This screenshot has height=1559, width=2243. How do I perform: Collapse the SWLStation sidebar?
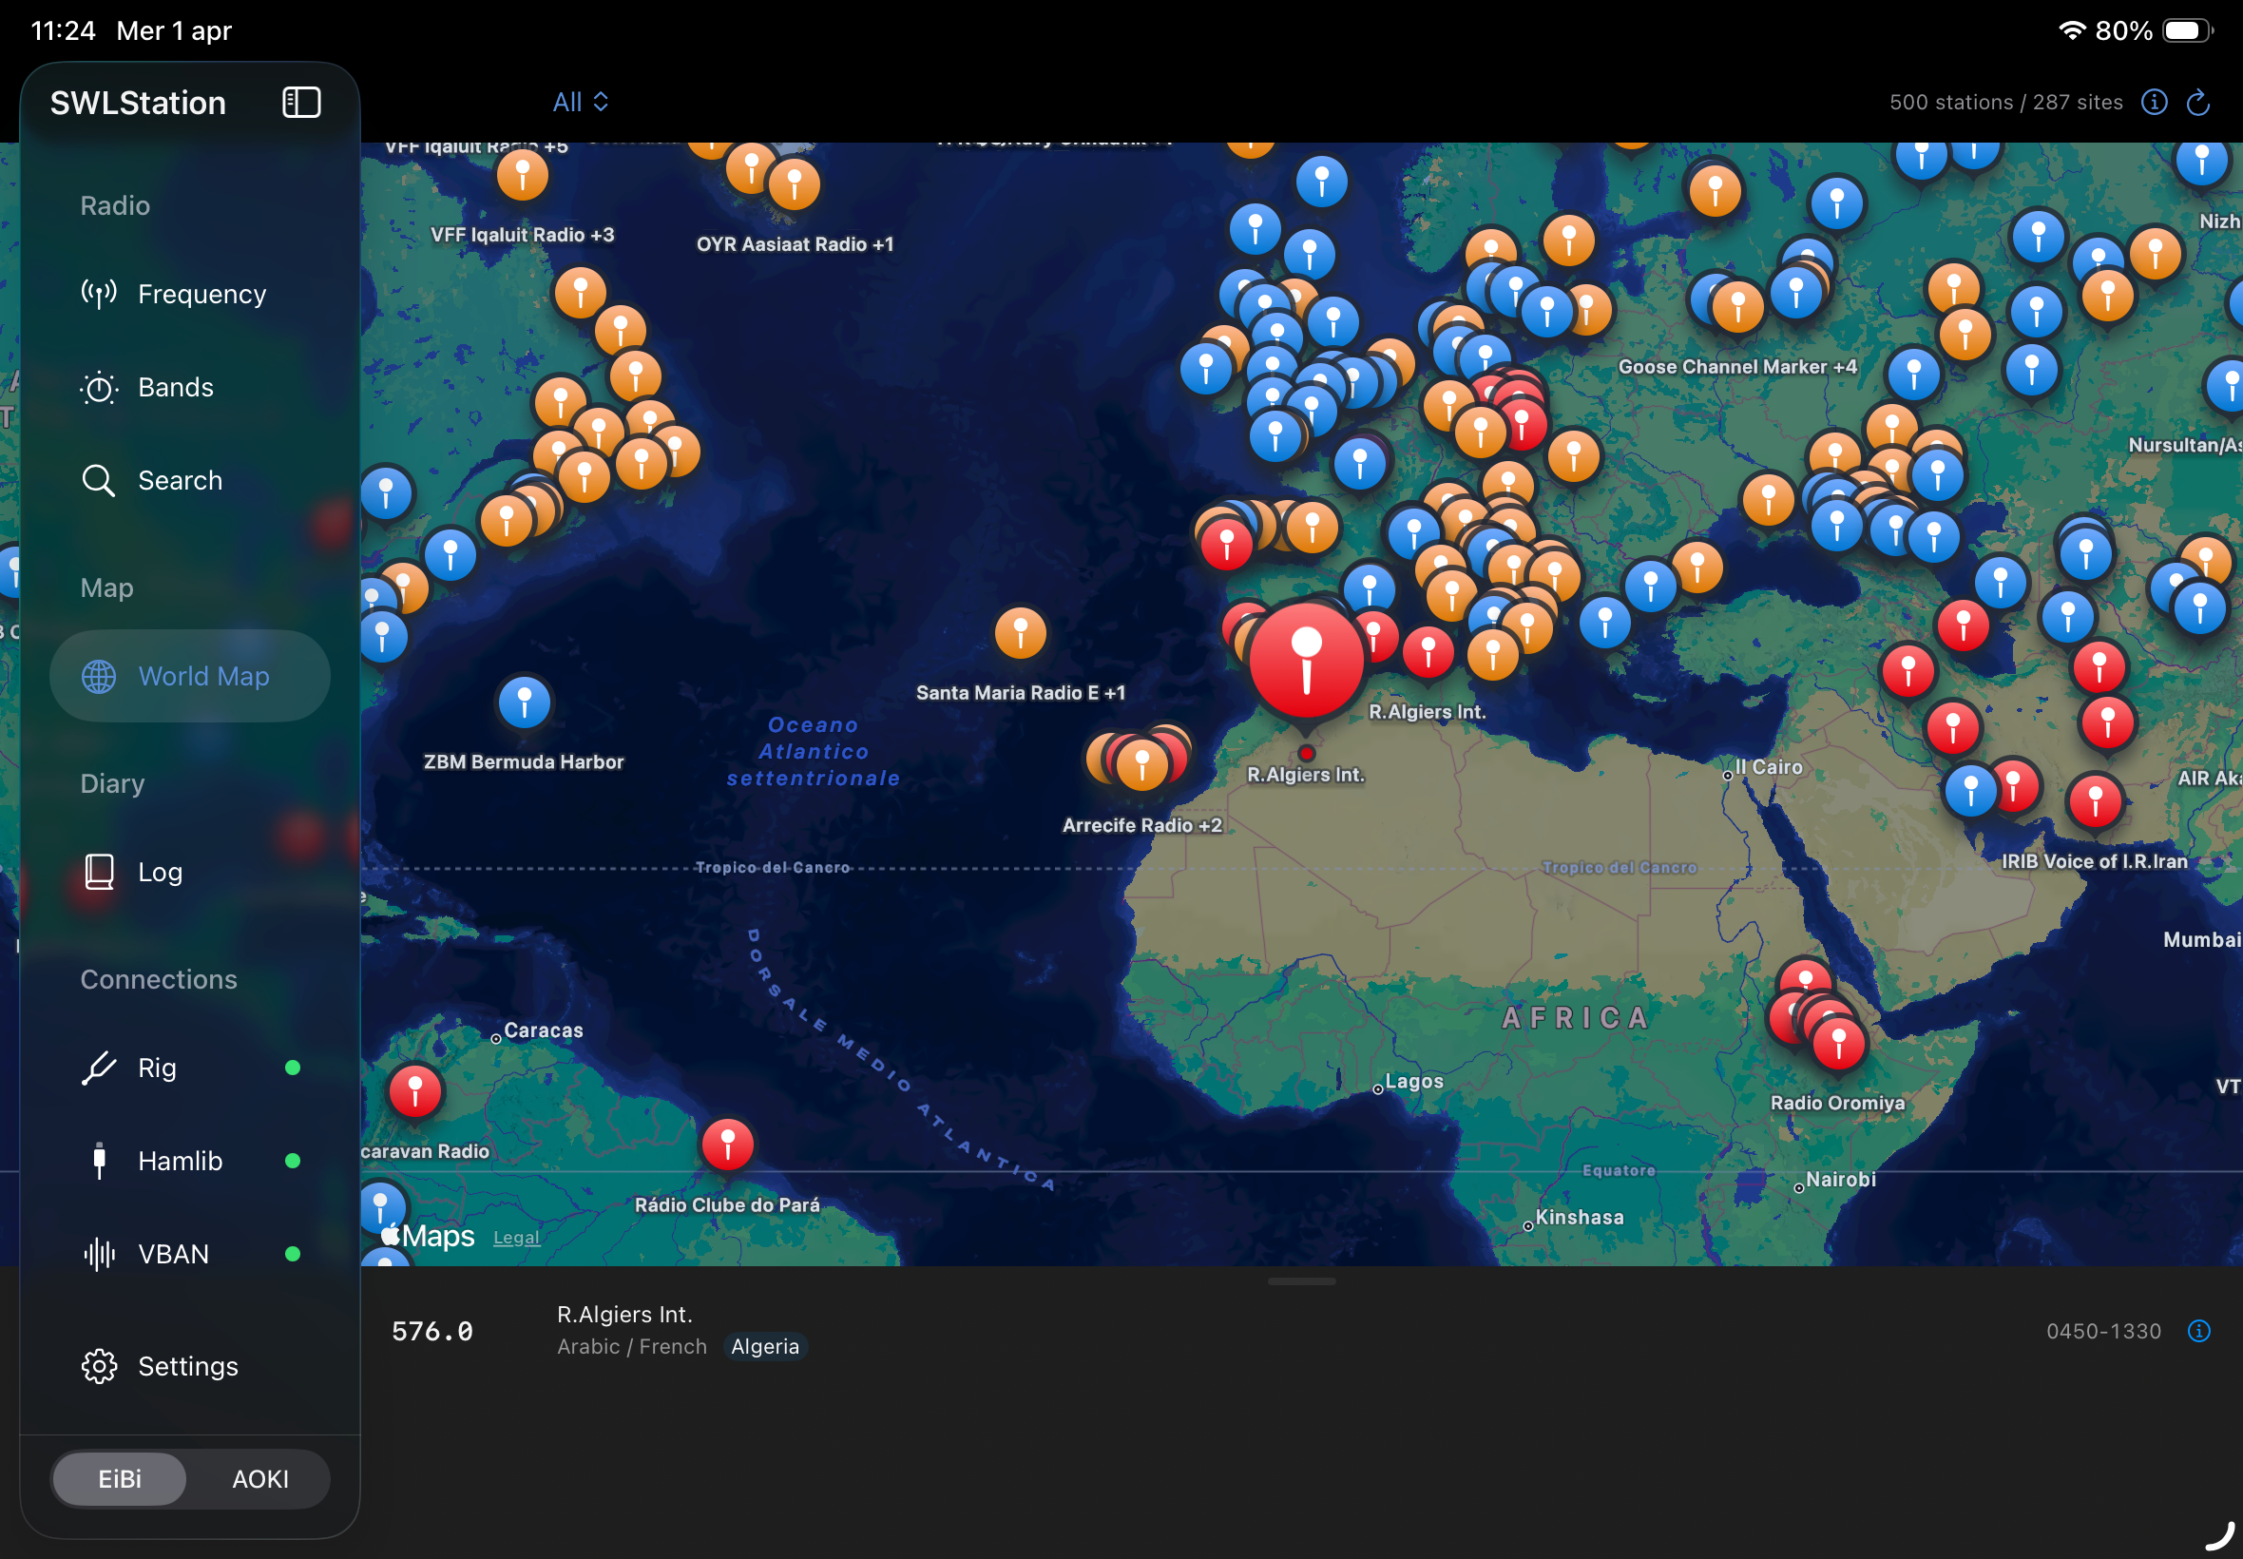300,101
